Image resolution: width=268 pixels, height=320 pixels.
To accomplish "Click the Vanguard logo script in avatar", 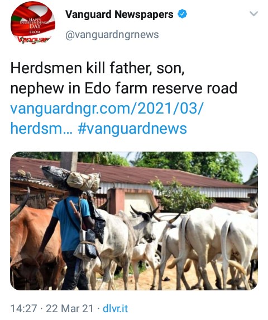I will 33,39.
